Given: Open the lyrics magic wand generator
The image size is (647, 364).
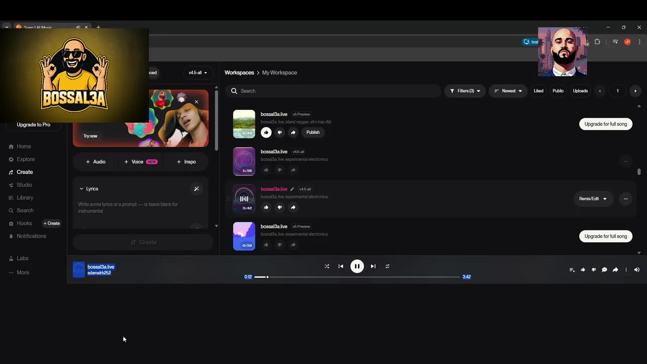Looking at the screenshot, I should 197,189.
